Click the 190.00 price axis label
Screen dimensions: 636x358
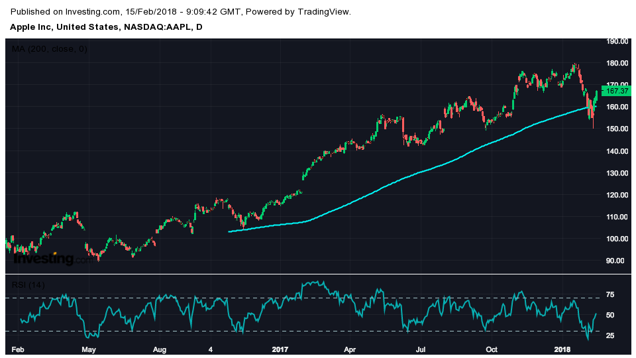coord(617,41)
